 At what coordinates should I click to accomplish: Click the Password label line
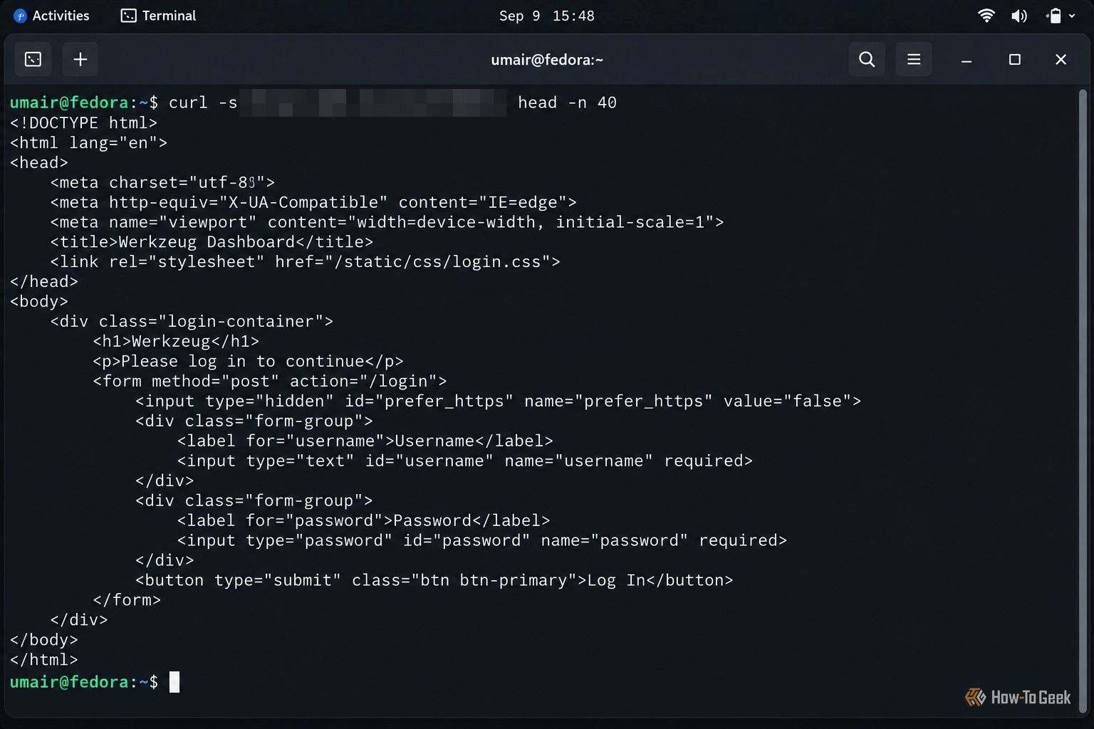point(364,521)
